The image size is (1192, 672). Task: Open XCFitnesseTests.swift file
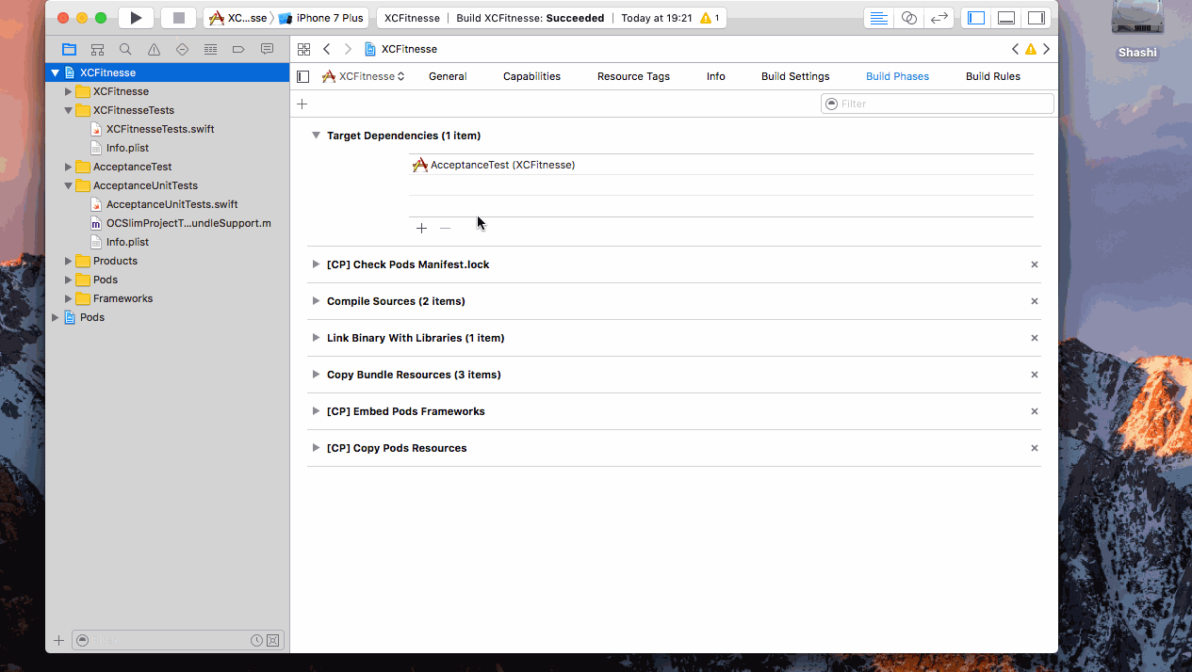click(x=160, y=129)
